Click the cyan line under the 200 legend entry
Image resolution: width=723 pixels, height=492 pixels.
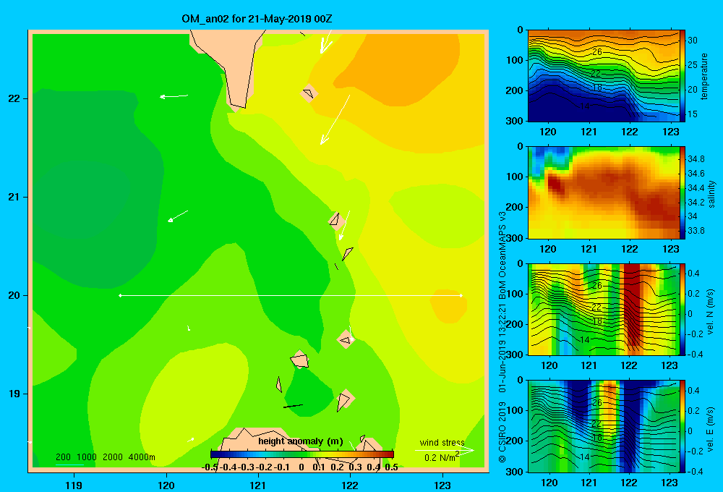(69, 465)
